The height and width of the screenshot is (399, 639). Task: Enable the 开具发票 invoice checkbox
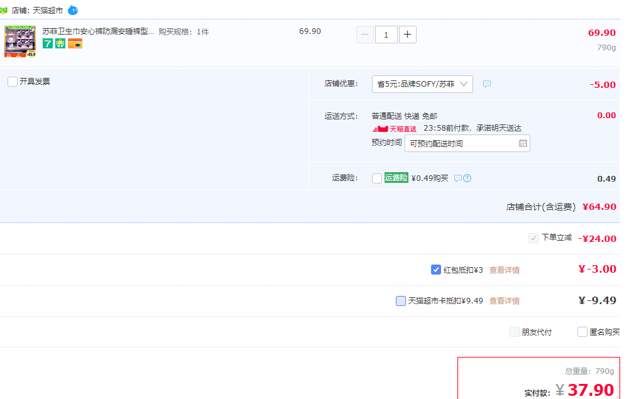tap(13, 82)
